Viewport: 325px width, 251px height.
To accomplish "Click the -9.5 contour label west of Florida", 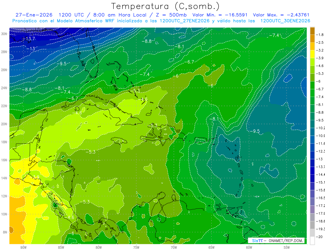I will coord(61,64).
